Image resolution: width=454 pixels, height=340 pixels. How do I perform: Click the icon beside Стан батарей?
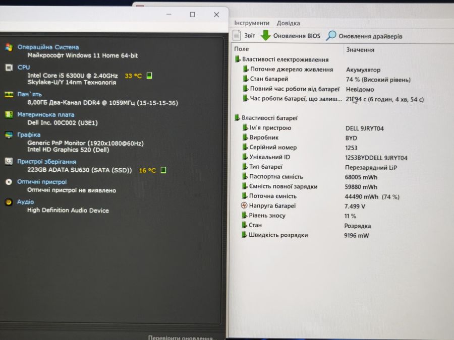(246, 79)
